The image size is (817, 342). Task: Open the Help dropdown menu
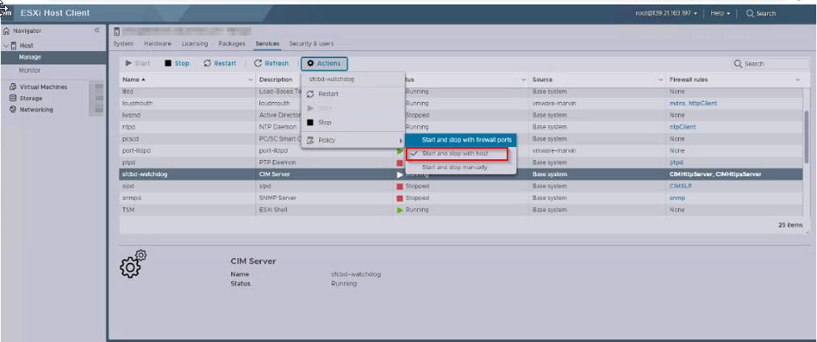tap(721, 13)
